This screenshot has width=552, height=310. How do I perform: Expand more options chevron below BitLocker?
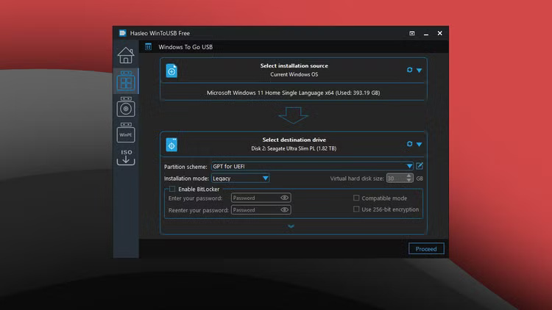click(x=291, y=226)
